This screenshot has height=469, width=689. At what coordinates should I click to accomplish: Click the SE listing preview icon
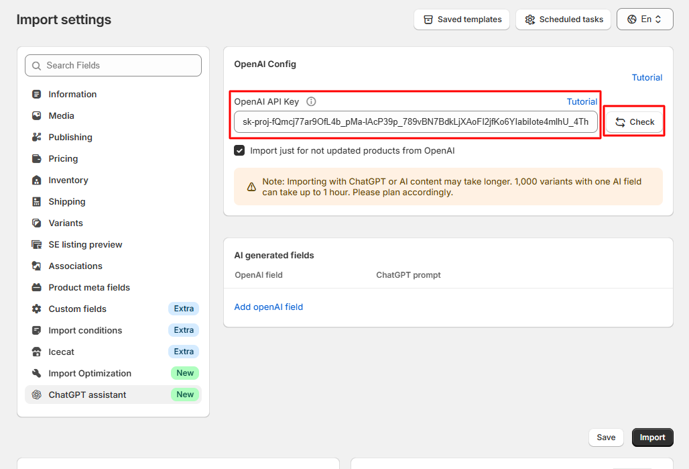coord(36,245)
